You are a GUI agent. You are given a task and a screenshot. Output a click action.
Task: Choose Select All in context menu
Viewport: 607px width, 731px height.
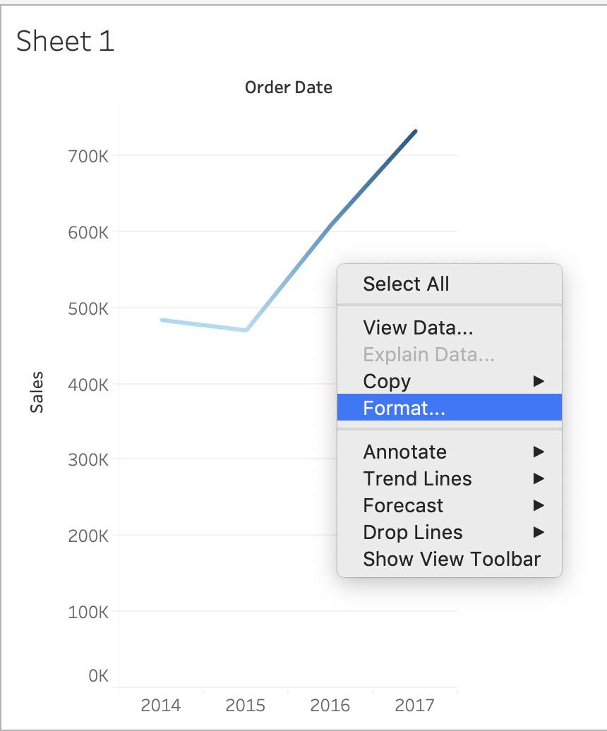click(406, 284)
